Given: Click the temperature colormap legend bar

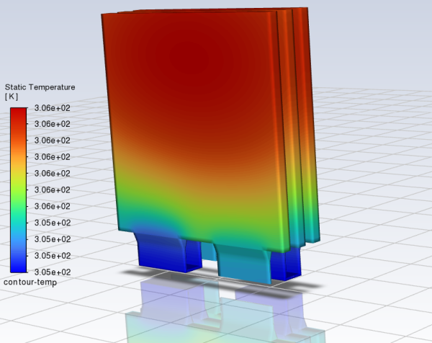Looking at the screenshot, I should coord(19,190).
